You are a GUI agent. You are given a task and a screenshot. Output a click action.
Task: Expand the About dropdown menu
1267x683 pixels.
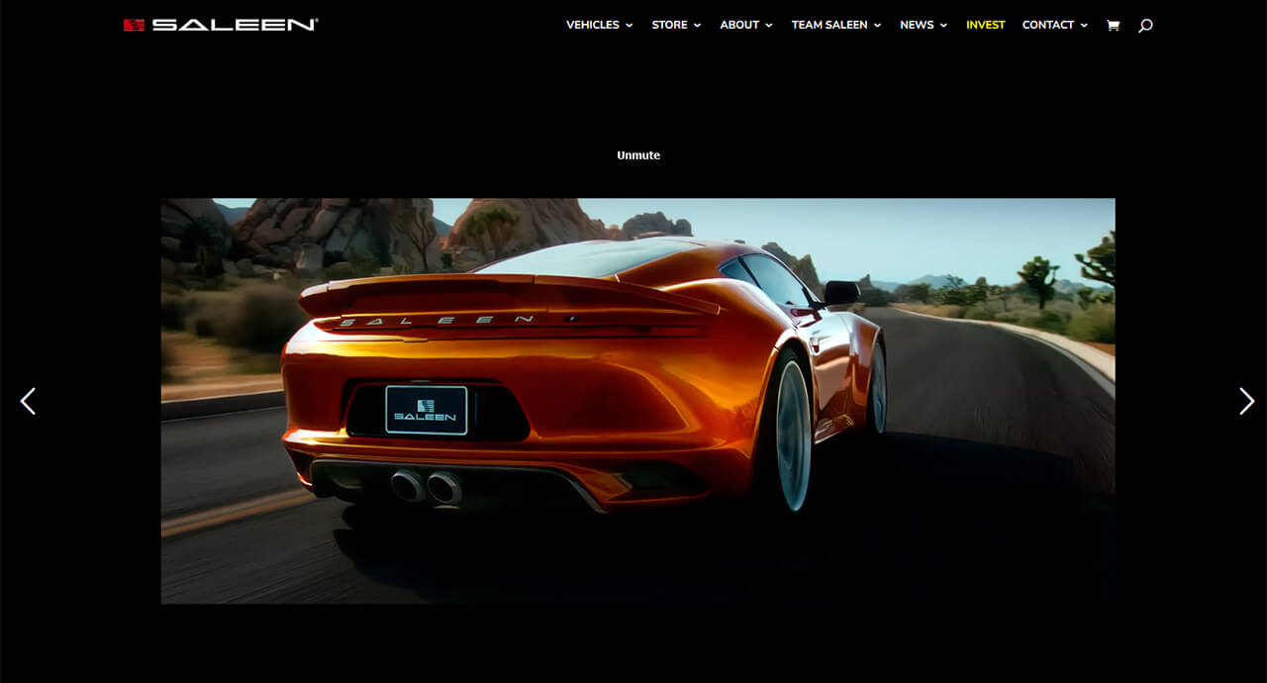(x=746, y=25)
